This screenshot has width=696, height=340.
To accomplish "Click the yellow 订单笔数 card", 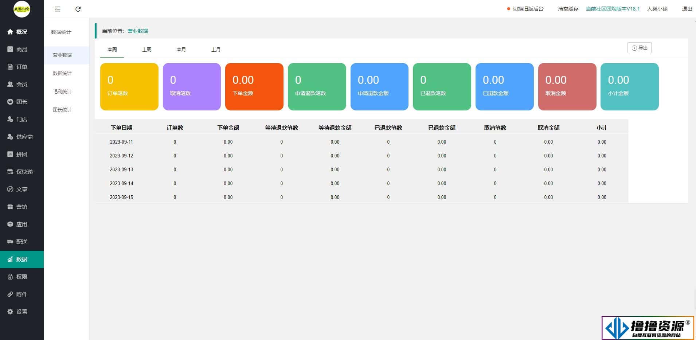I will [x=129, y=87].
